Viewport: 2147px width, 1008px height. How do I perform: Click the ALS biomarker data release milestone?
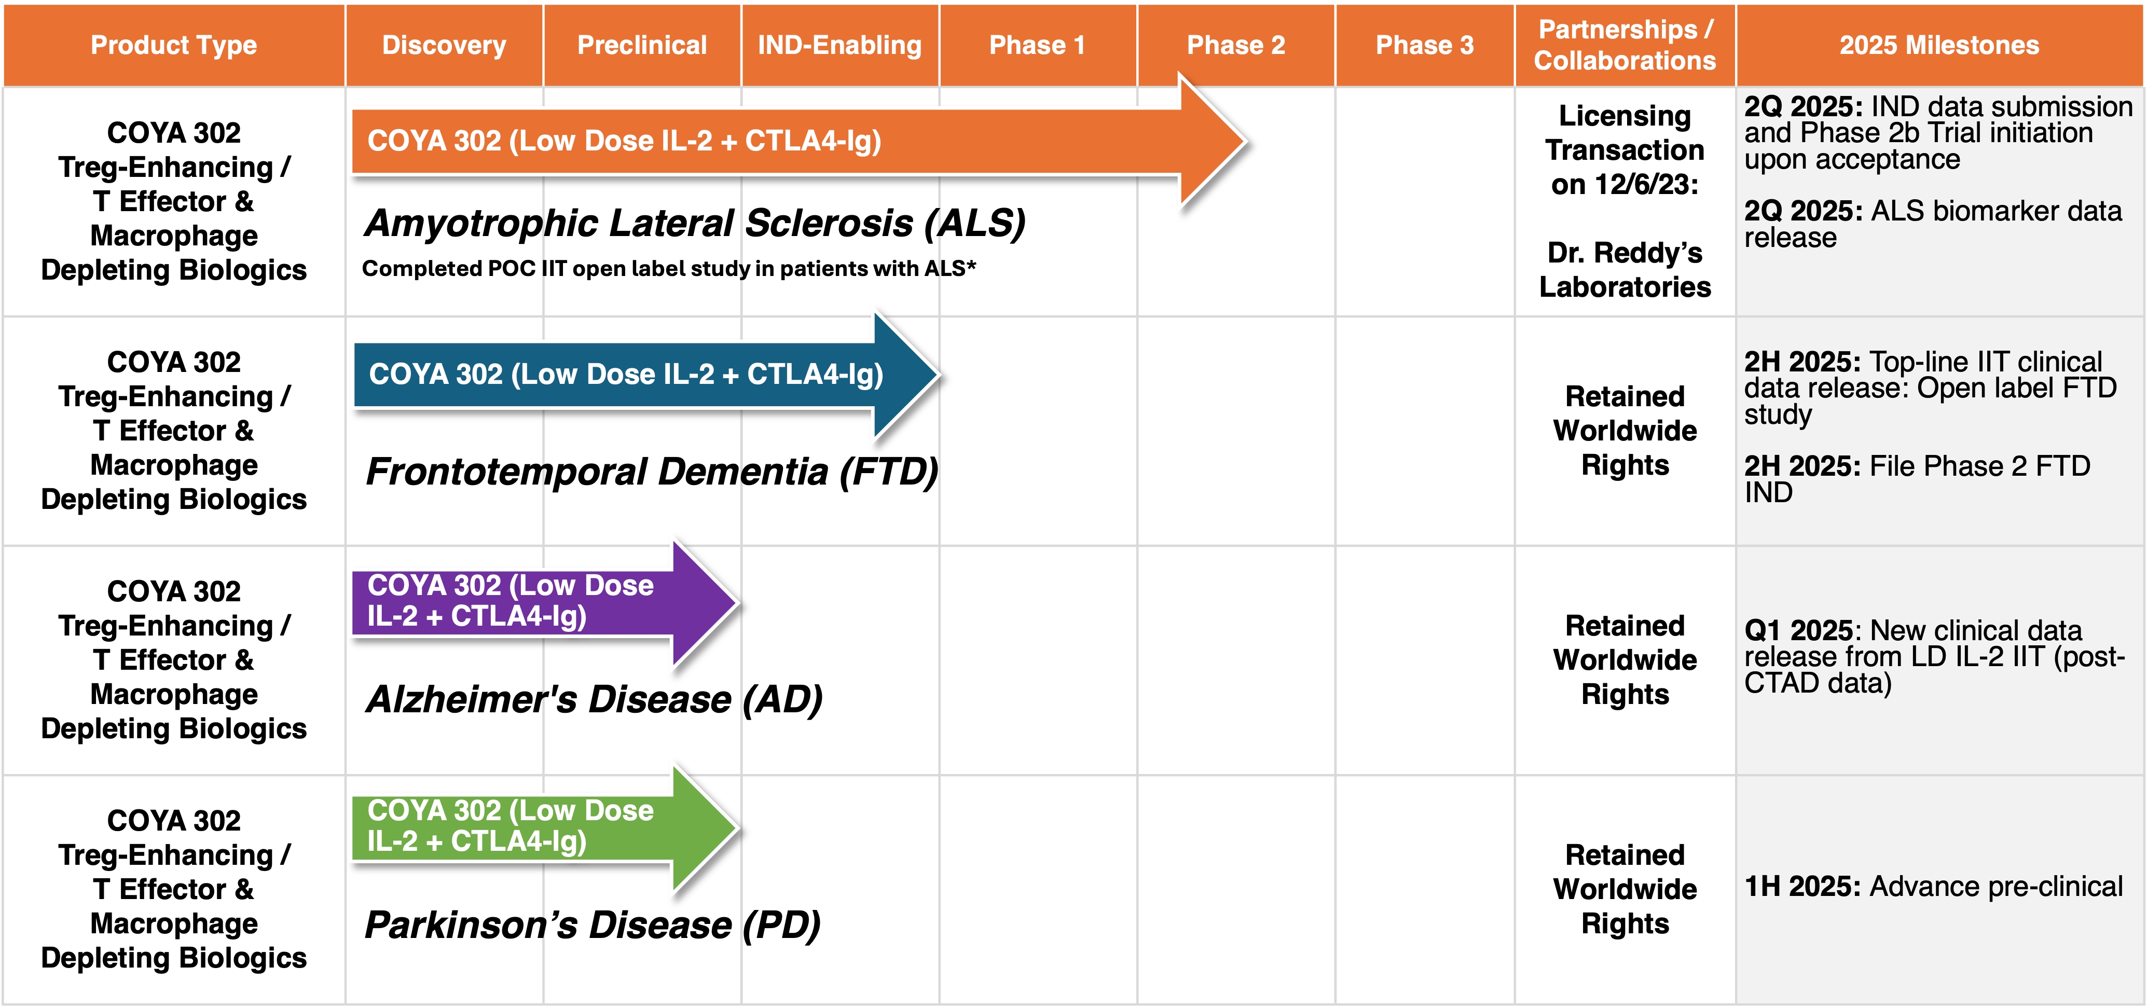1932,224
